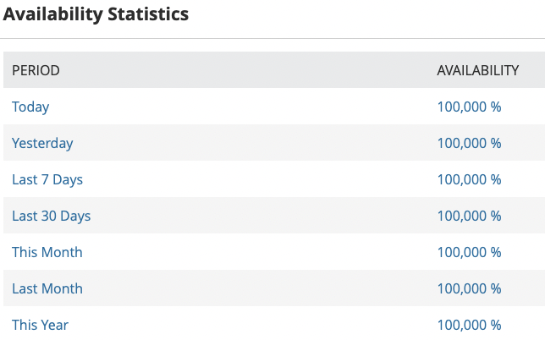Select the Last 7 Days period
Screen dimensions: 545x340
[47, 179]
